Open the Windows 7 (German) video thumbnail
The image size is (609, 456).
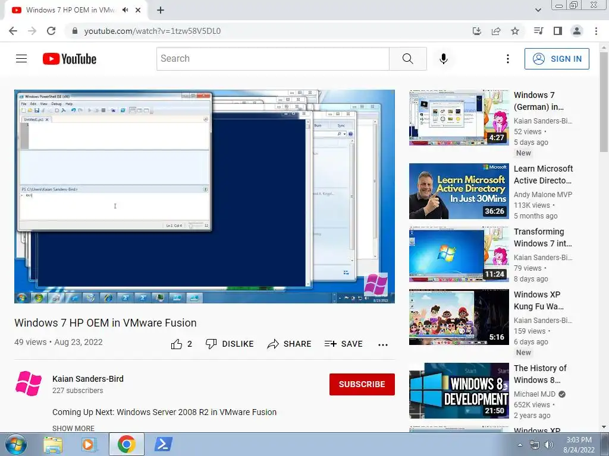click(459, 118)
